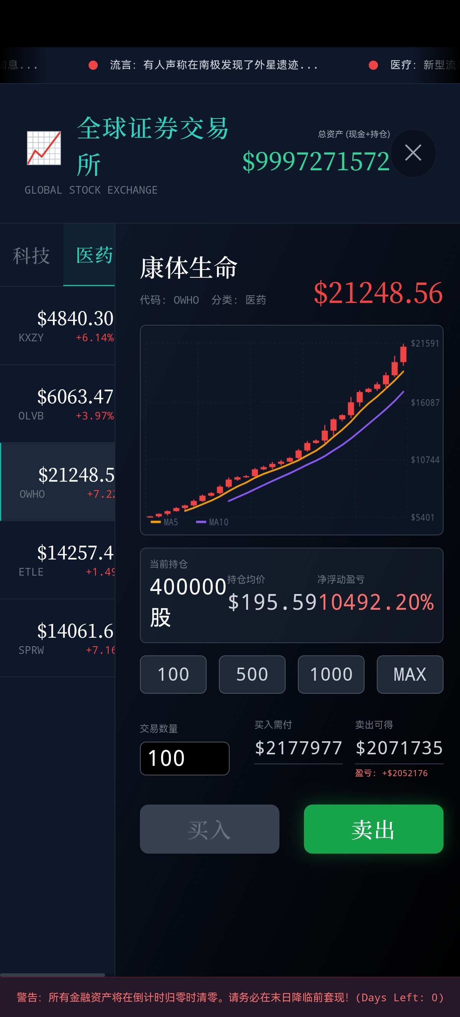
Task: Click OLVB change +3.97%
Action: (x=95, y=416)
